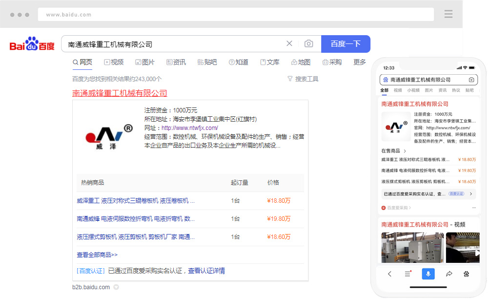Click the ¥18.60万 price in desktop table
Image resolution: width=488 pixels, height=299 pixels.
(x=279, y=237)
